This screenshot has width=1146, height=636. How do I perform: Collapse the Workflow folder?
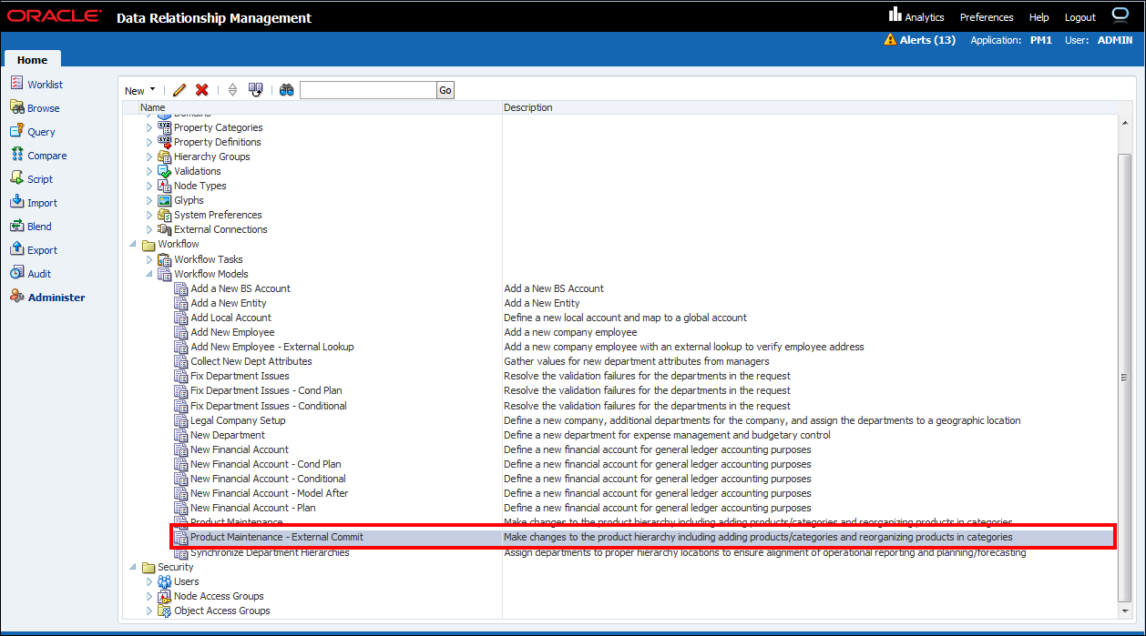pos(134,244)
